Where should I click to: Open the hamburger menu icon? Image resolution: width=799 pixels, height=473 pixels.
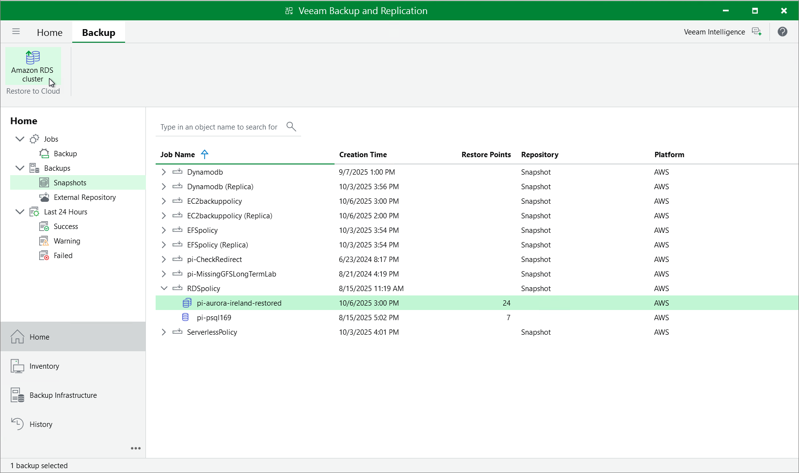[x=16, y=32]
